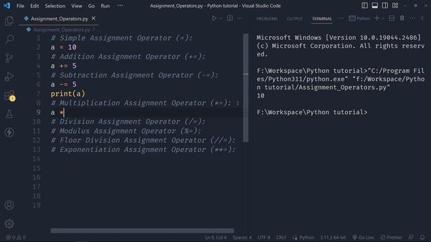Place cursor on the print(a) line
The image size is (431, 242).
coord(68,94)
